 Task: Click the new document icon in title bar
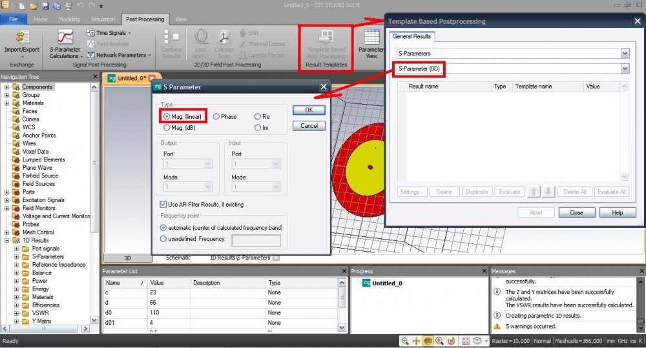click(22, 6)
